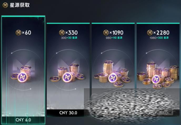This screenshot has width=181, height=125.
Task: Click the ×60 amount text
Action: (x=26, y=33)
